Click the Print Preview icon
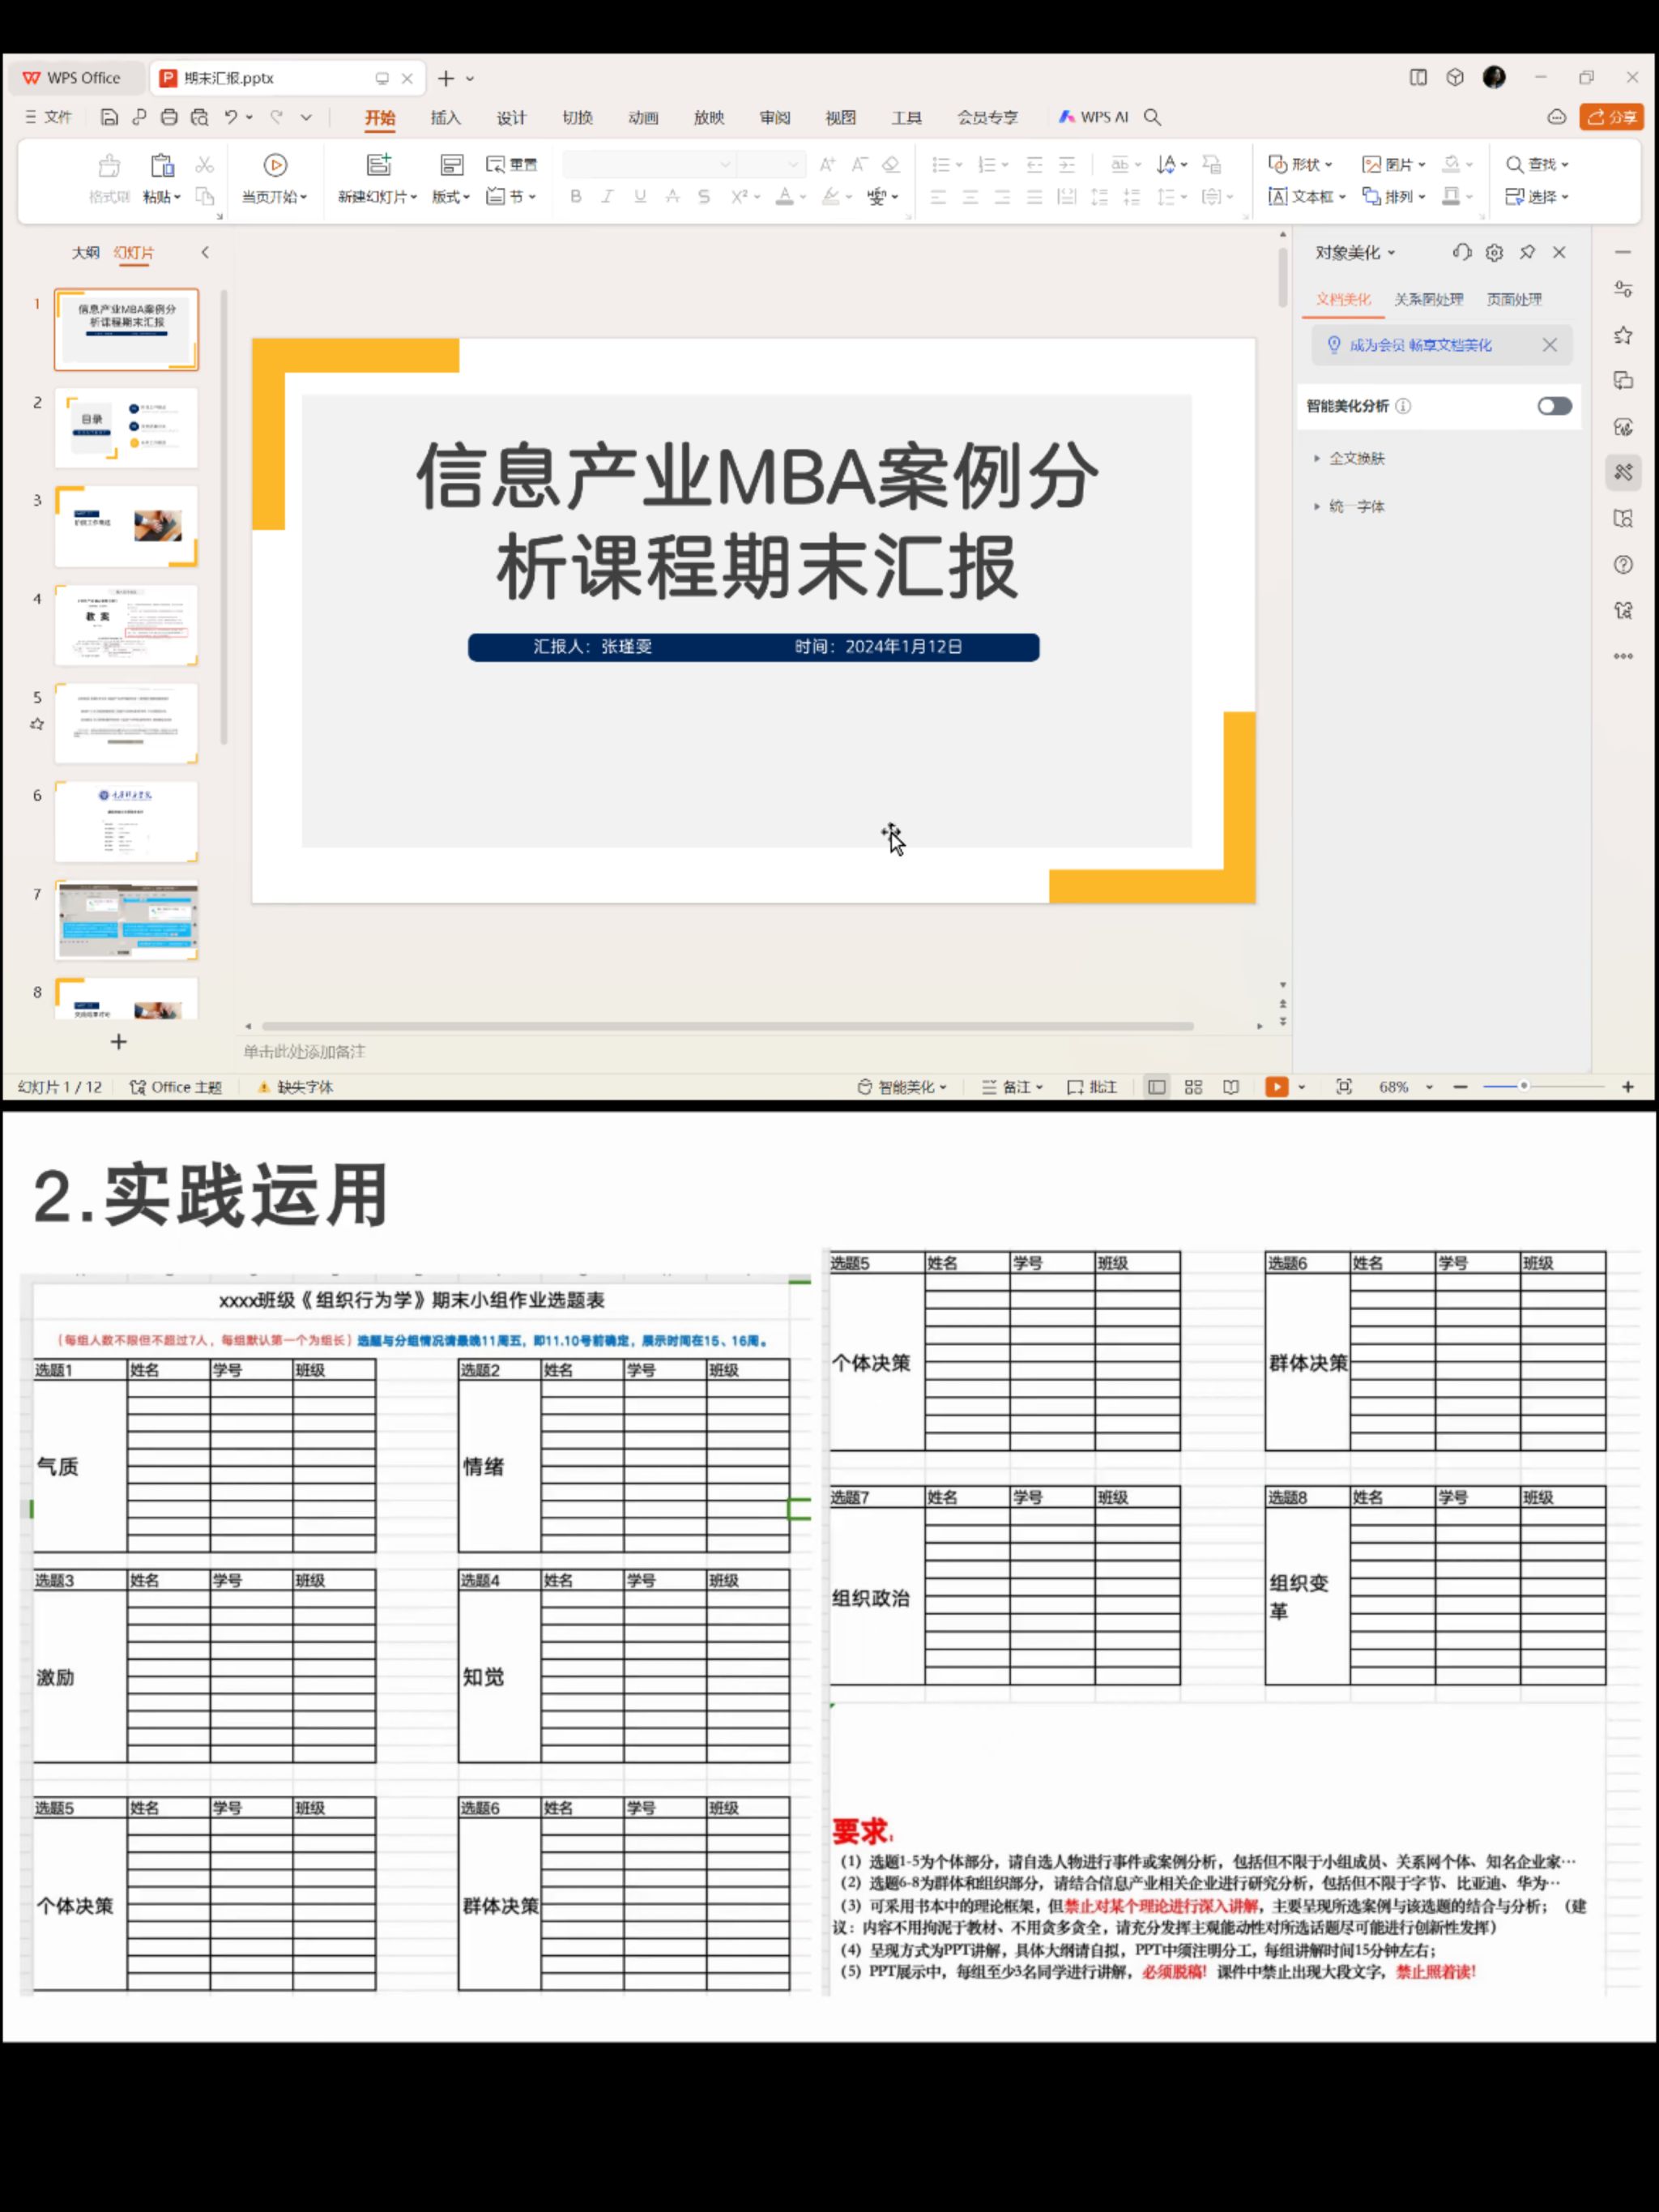Screen dimensions: 1659x2212 tap(200, 117)
